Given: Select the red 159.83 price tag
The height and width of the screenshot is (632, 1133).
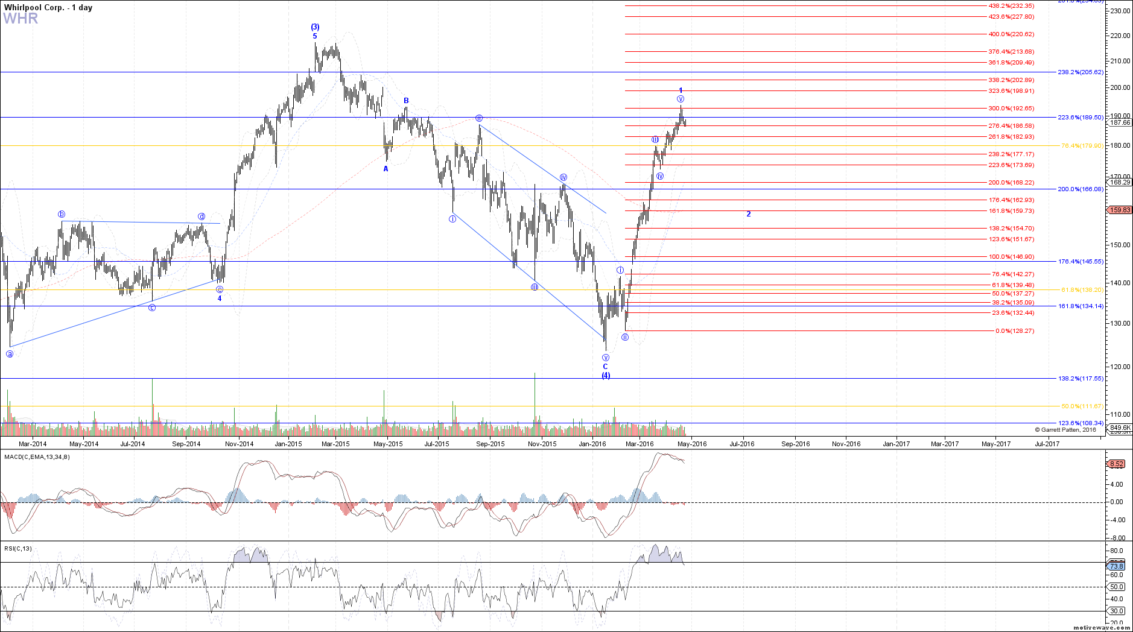Looking at the screenshot, I should (1120, 210).
